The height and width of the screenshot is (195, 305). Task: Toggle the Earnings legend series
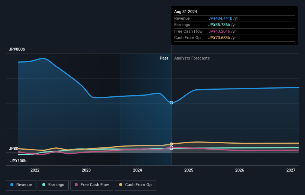tap(53, 185)
